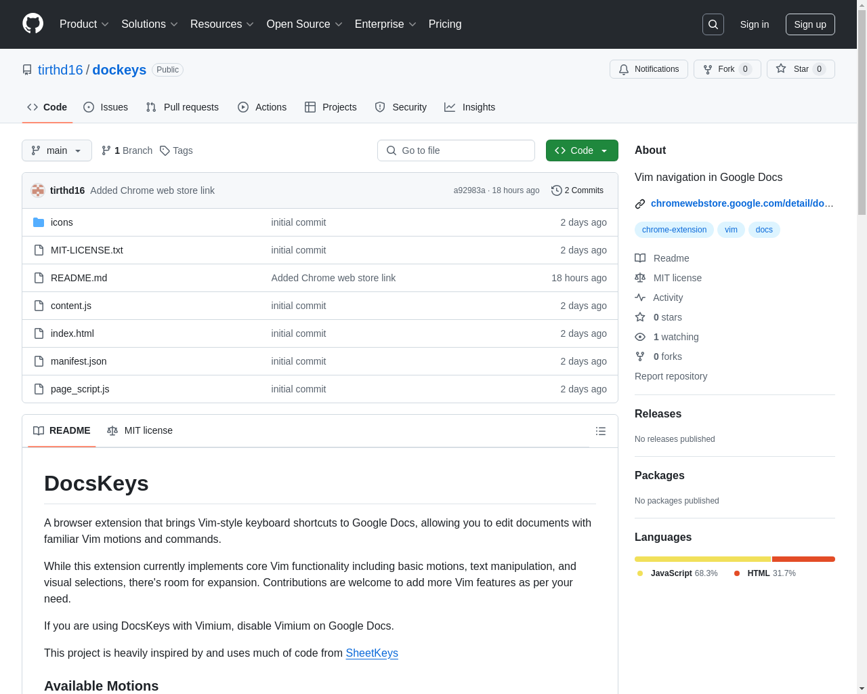The height and width of the screenshot is (694, 867).
Task: Switch to the Issues tab
Action: [106, 107]
